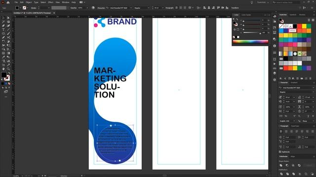The height and width of the screenshot is (177, 316).
Task: Toggle the control bar align left button
Action: pos(177,8)
